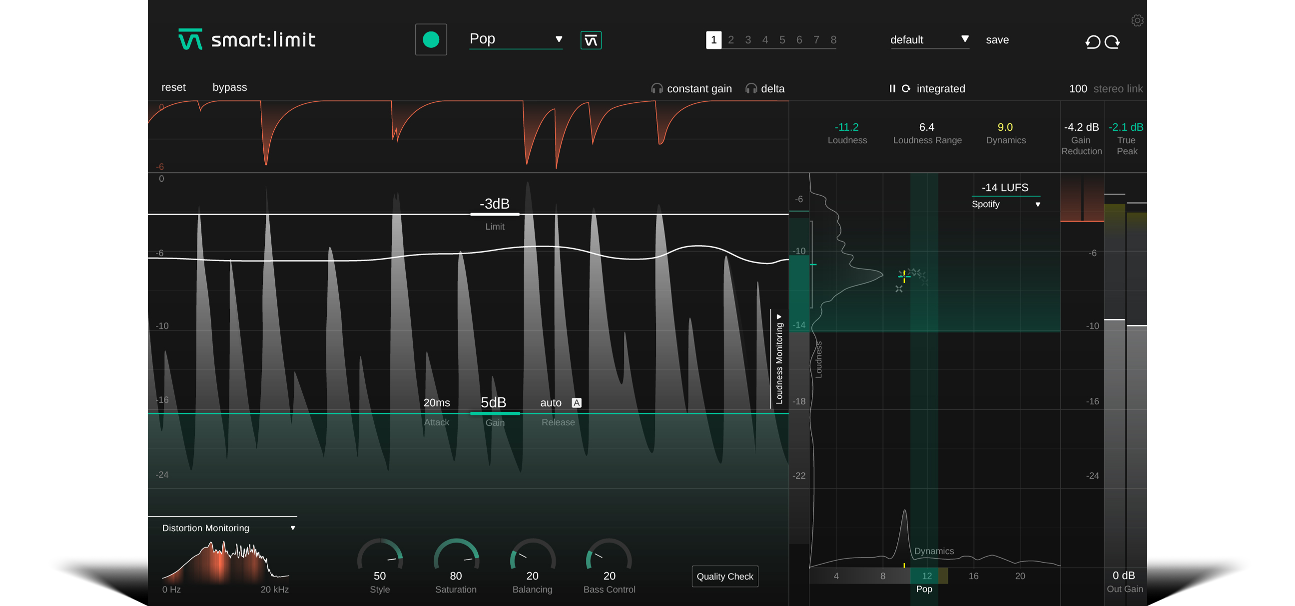1295x606 pixels.
Task: Click the redo arrow icon
Action: (1112, 41)
